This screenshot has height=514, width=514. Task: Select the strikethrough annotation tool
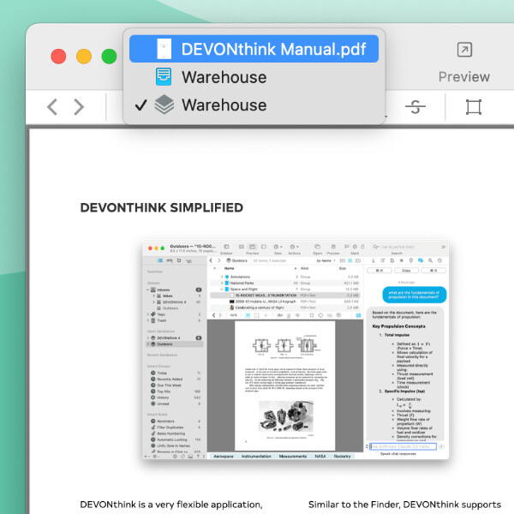415,107
